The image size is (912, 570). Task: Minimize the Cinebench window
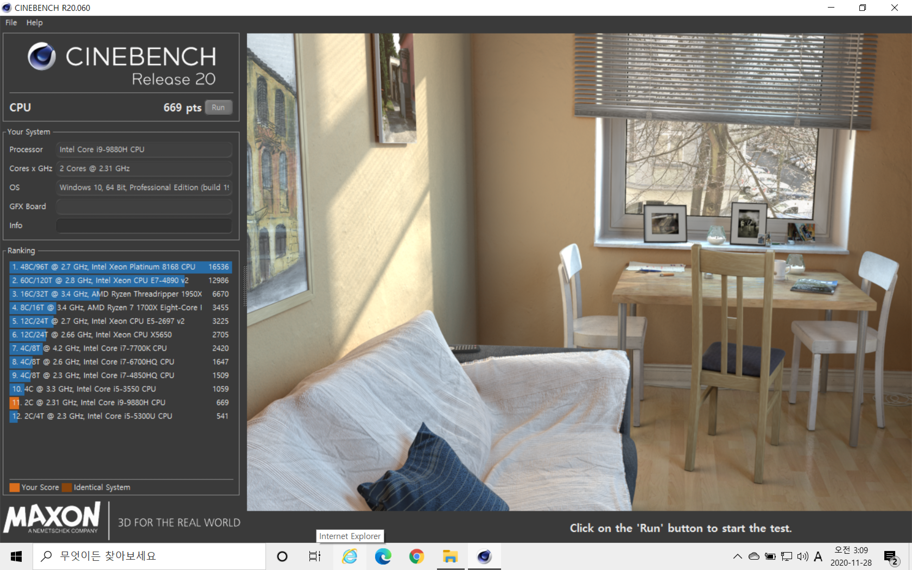pos(831,8)
